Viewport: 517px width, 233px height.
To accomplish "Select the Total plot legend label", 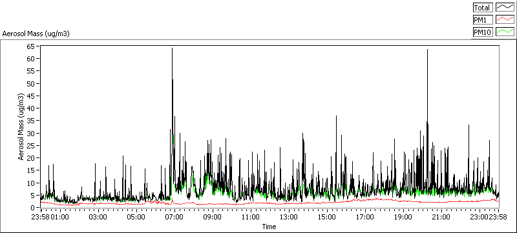I will coord(483,8).
